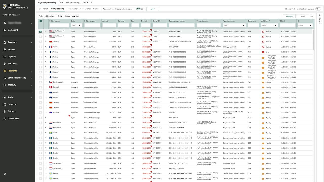Click the Matching icon in the sidebar
Image resolution: width=324 pixels, height=182 pixels.
(5, 64)
